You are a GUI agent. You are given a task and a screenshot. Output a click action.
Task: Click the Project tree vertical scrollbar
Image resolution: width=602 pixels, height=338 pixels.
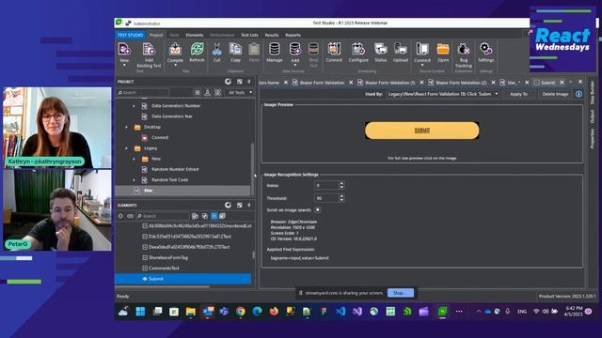click(252, 169)
